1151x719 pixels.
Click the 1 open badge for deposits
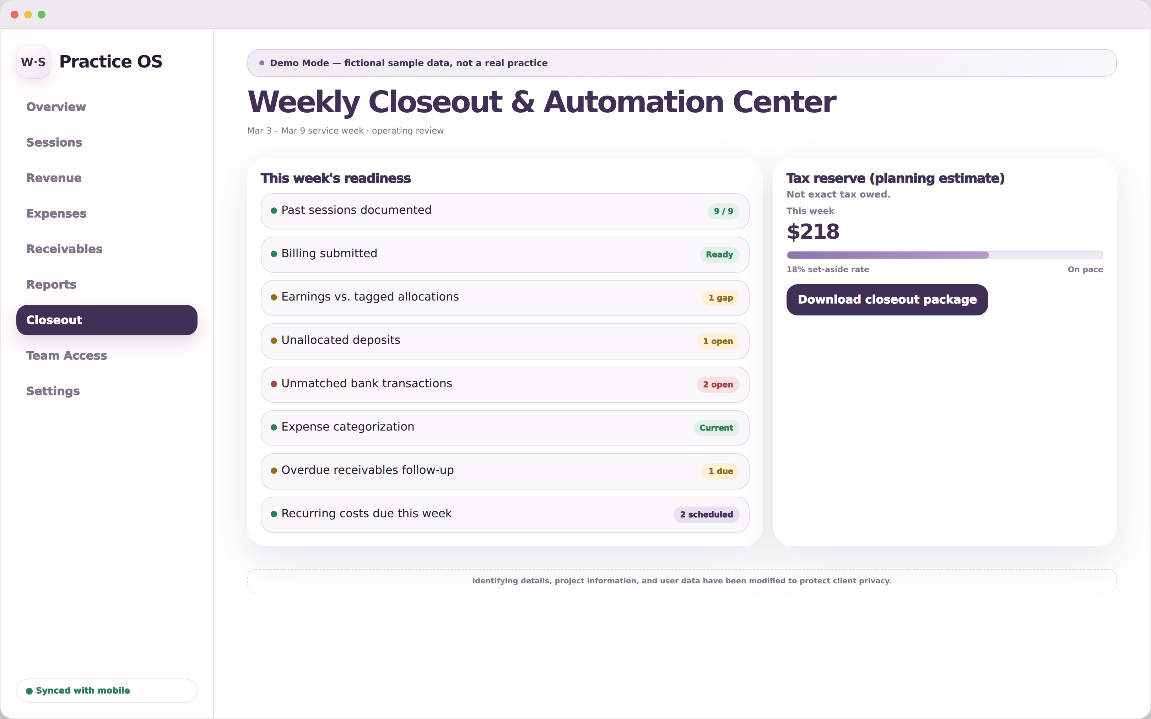pos(718,341)
